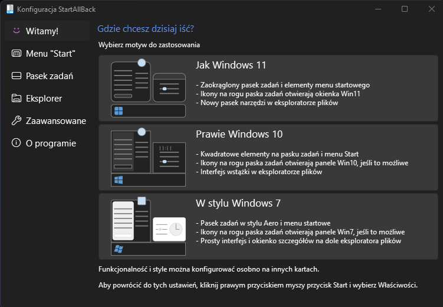Minimize the StartAllBack window
This screenshot has width=443, height=307.
tap(378, 9)
